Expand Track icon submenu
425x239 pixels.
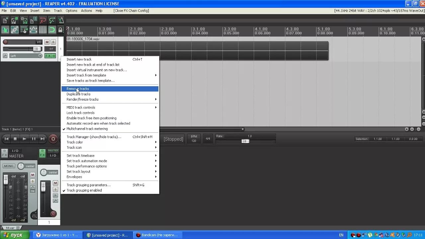click(110, 147)
